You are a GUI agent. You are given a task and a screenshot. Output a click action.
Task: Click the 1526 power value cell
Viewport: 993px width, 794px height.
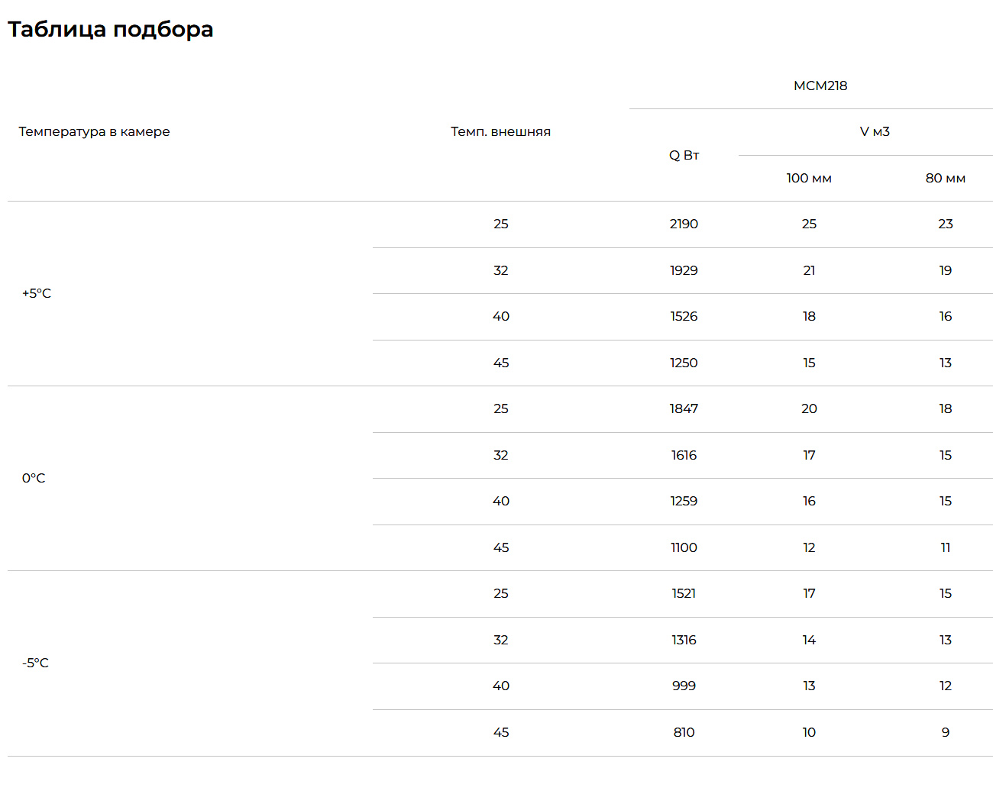pos(684,316)
